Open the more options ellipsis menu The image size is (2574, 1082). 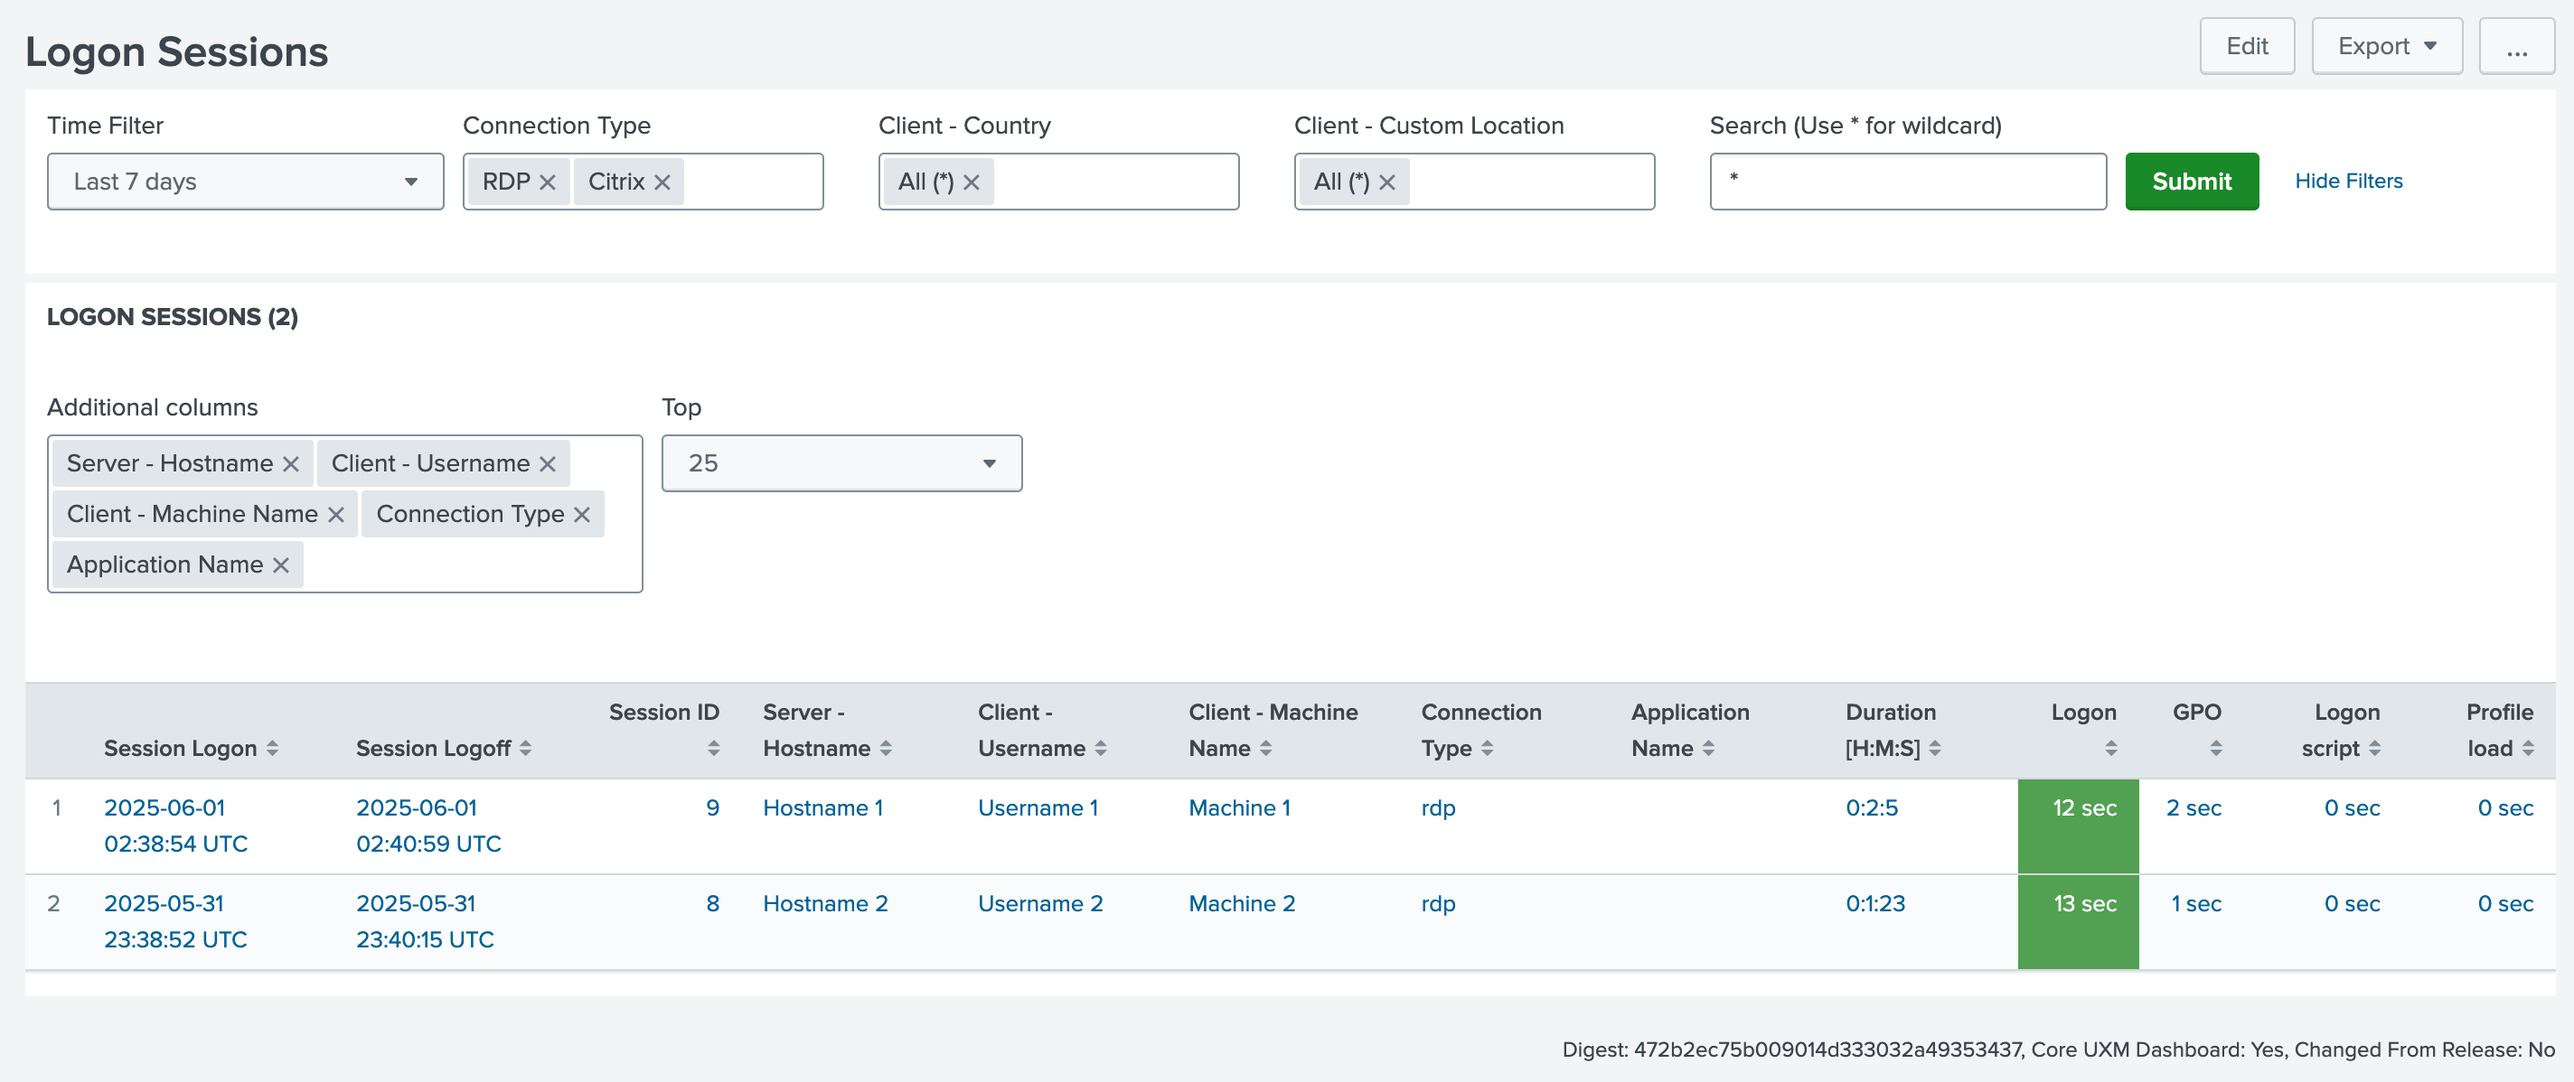(2516, 46)
